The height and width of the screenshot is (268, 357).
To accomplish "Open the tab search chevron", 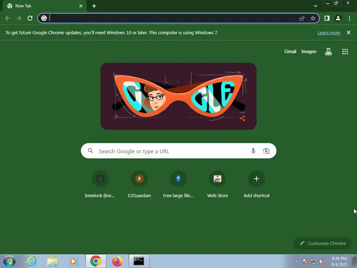I will (x=315, y=6).
